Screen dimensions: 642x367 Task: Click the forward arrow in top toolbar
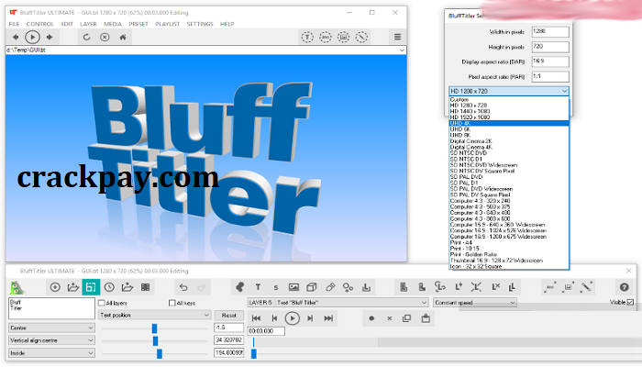point(50,38)
